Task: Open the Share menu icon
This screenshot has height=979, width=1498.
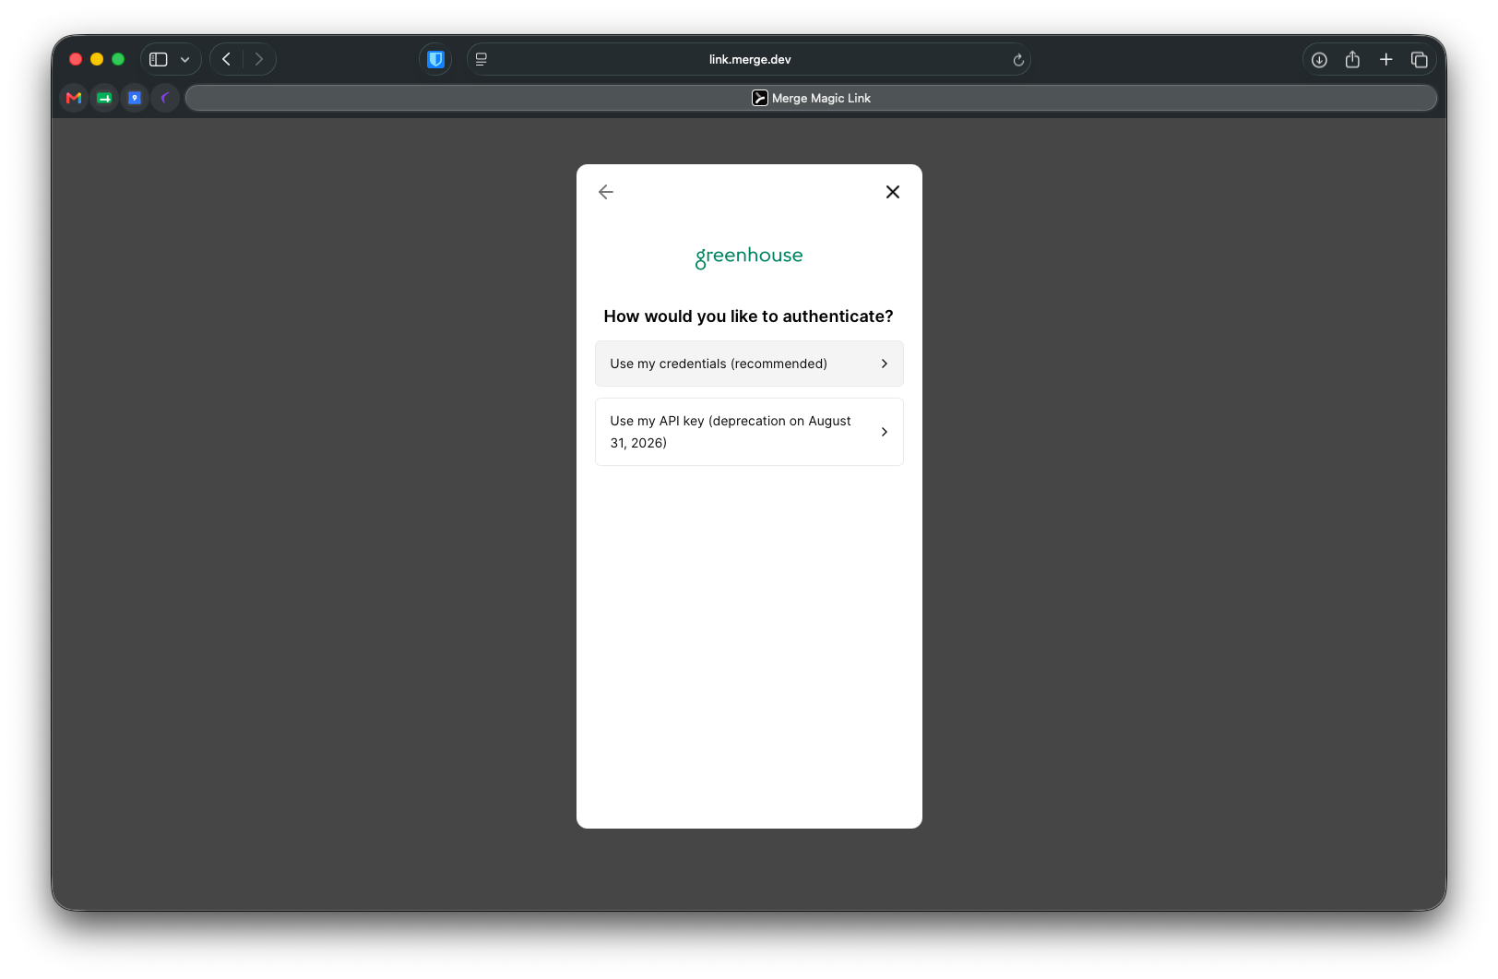Action: pyautogui.click(x=1352, y=59)
